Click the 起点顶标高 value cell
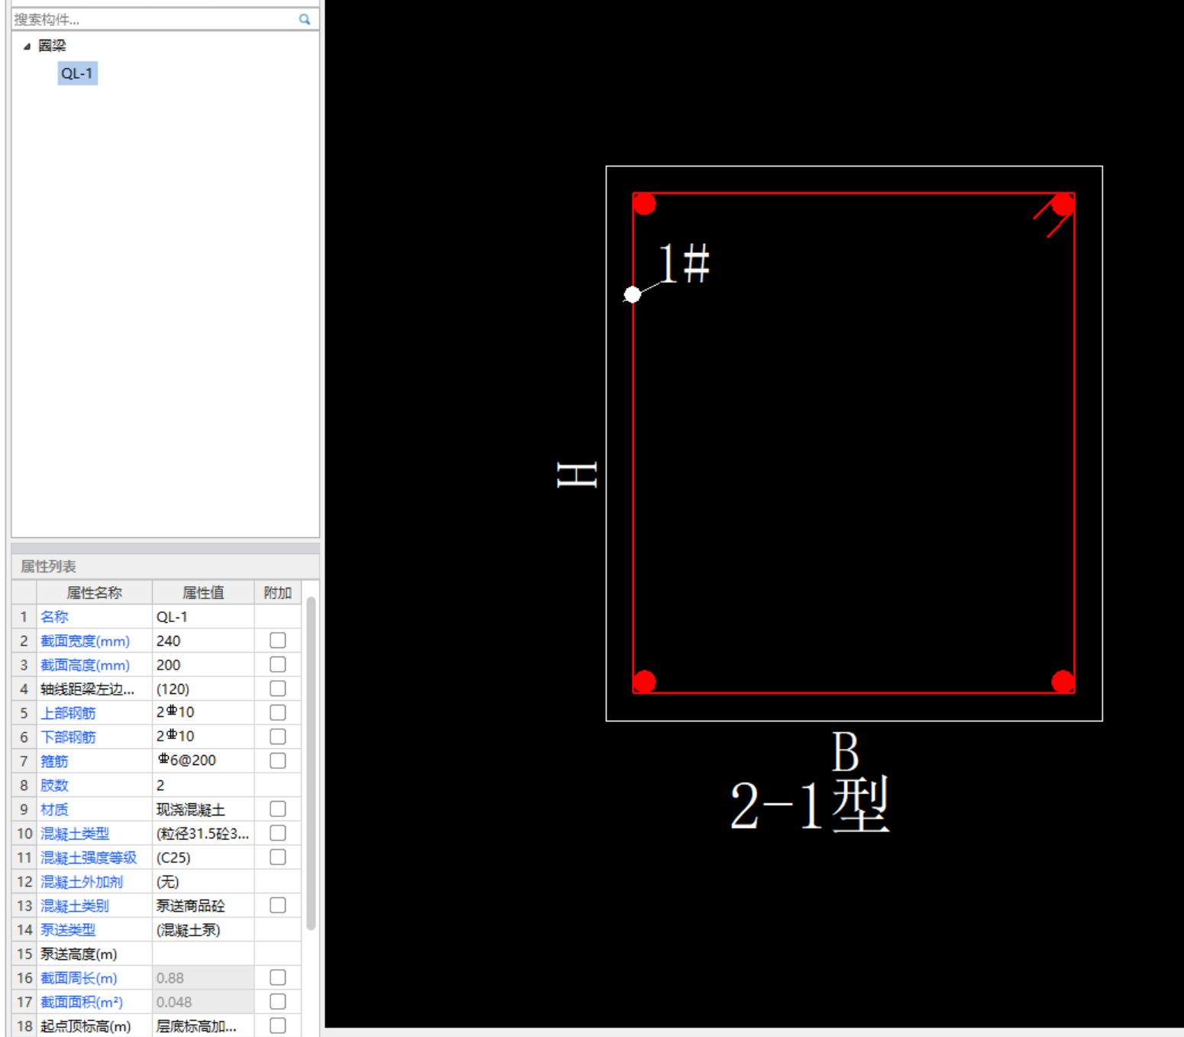 203,1026
